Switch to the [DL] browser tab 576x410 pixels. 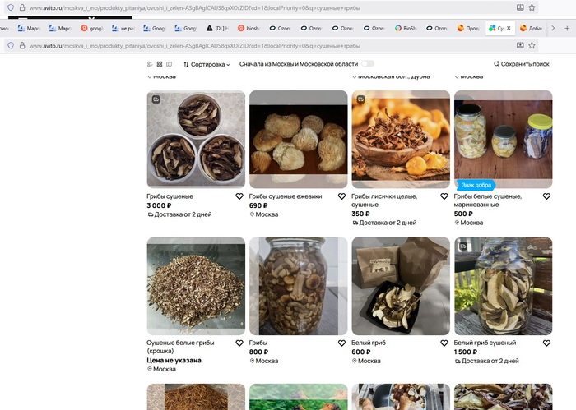tap(216, 28)
